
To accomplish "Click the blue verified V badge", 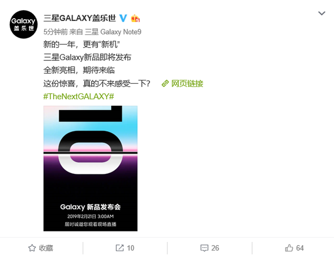I will point(123,18).
